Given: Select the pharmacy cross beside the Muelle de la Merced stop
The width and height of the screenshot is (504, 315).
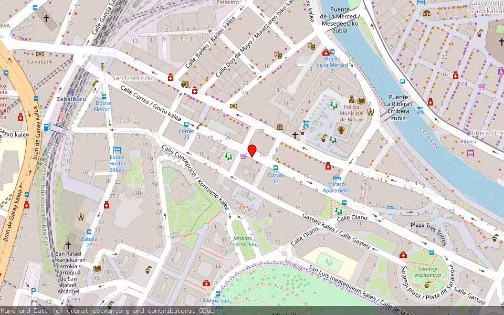Looking at the screenshot, I should pos(325,52).
